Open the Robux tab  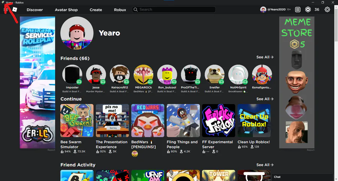click(120, 10)
